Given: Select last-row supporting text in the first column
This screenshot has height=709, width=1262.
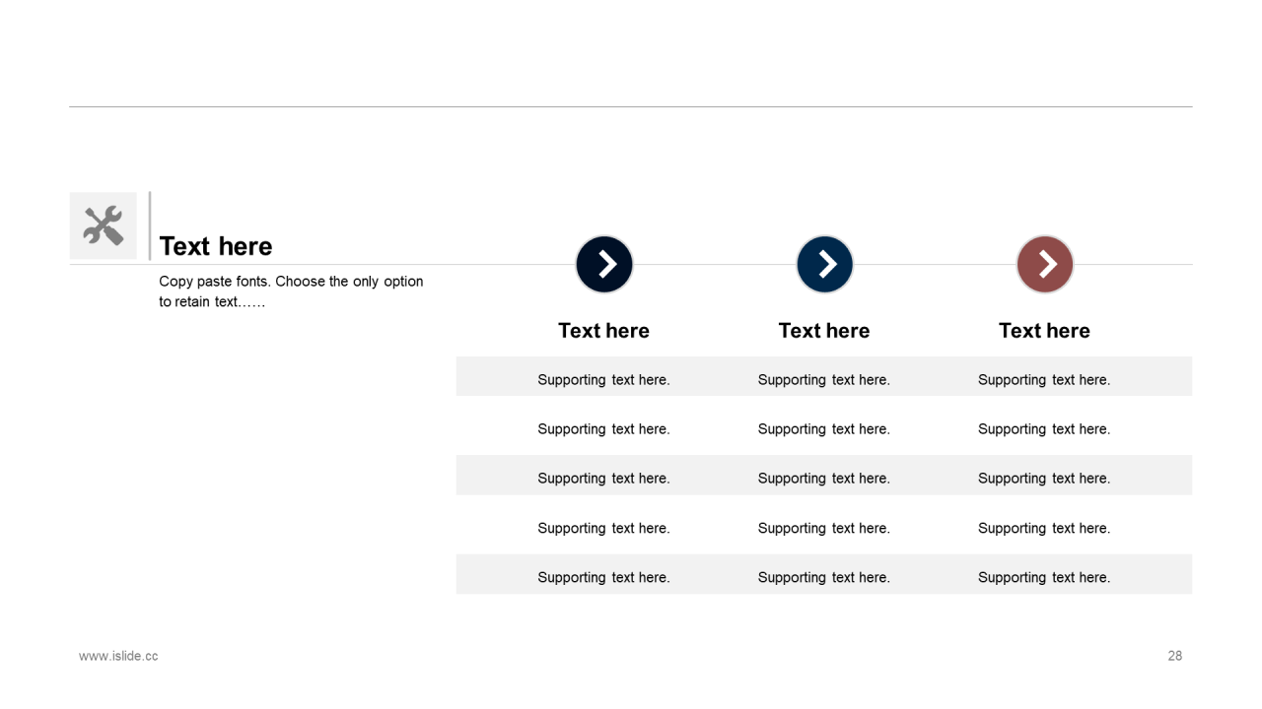Looking at the screenshot, I should pos(603,578).
